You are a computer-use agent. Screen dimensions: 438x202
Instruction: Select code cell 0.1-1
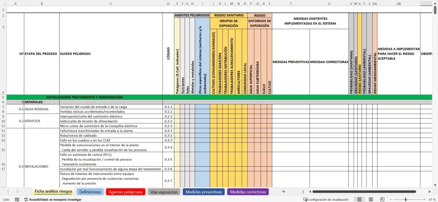(168, 107)
